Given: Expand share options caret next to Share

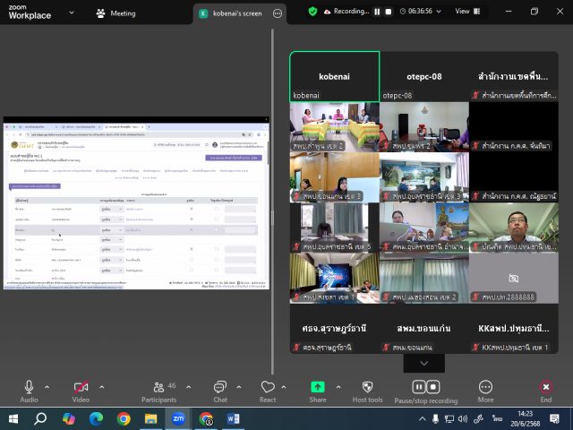Looking at the screenshot, I should pyautogui.click(x=338, y=387).
